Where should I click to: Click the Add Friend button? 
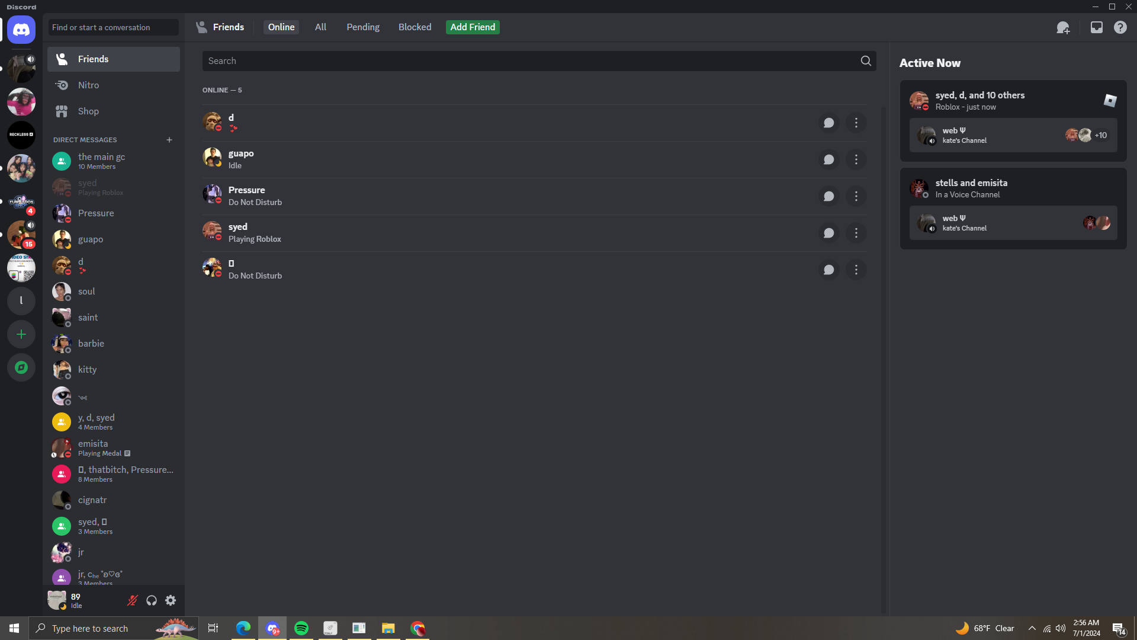[473, 27]
